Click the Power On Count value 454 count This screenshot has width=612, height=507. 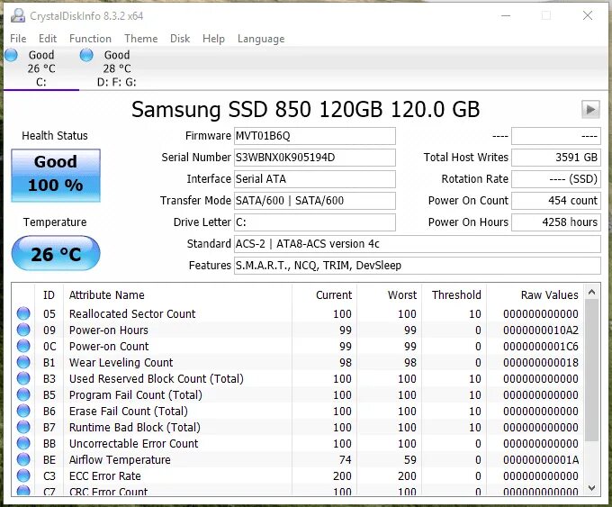556,201
